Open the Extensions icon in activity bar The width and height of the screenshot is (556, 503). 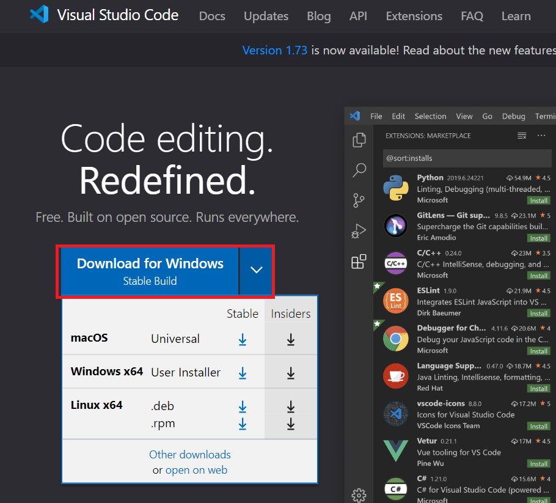pyautogui.click(x=359, y=262)
